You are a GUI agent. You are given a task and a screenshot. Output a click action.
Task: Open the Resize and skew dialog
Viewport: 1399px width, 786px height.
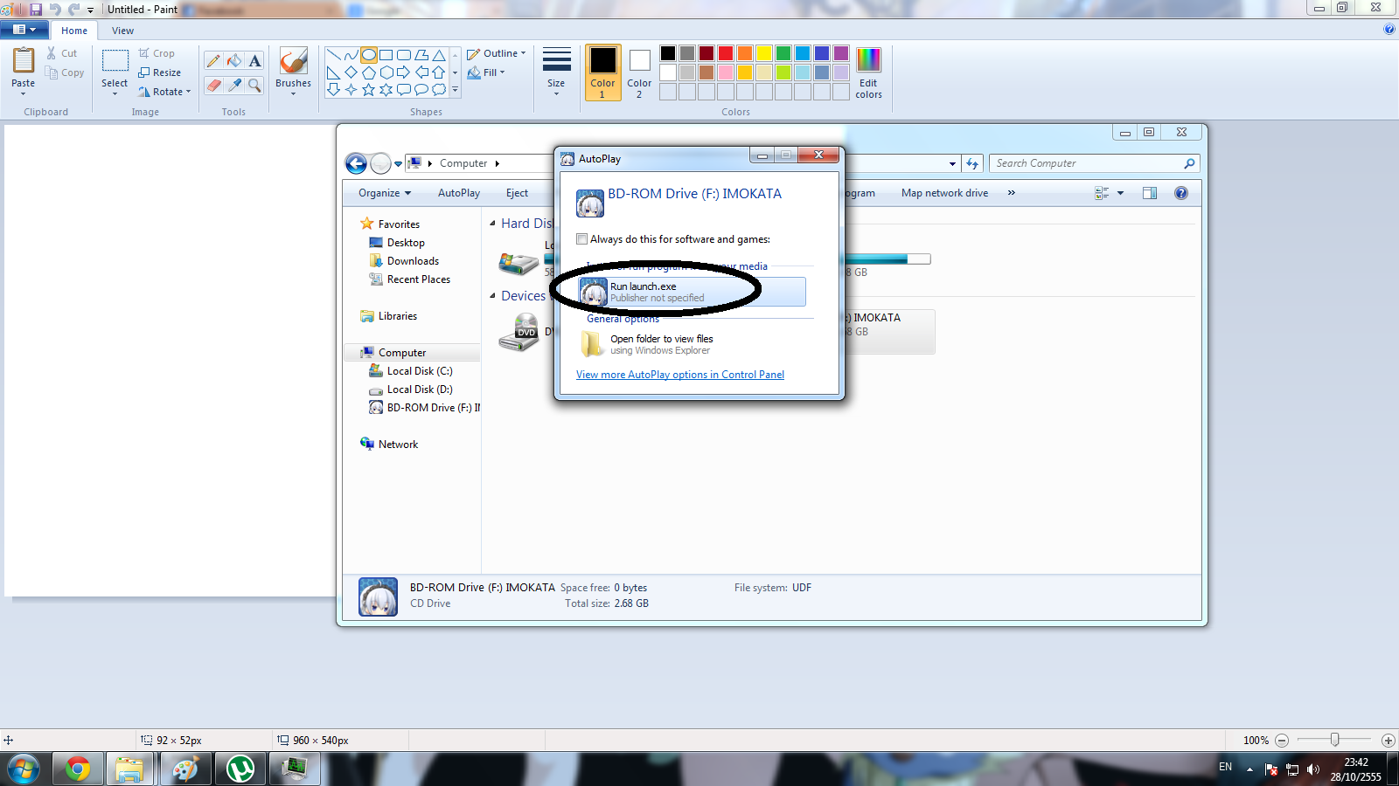[160, 72]
